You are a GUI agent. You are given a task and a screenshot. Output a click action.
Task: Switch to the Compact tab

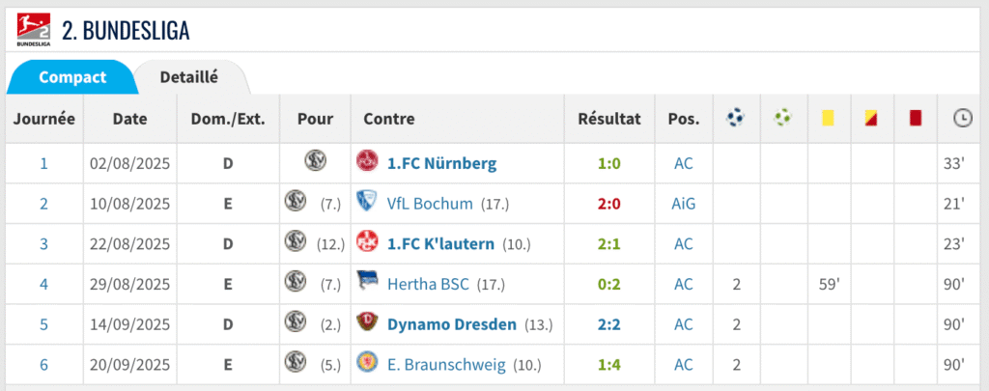pos(72,77)
